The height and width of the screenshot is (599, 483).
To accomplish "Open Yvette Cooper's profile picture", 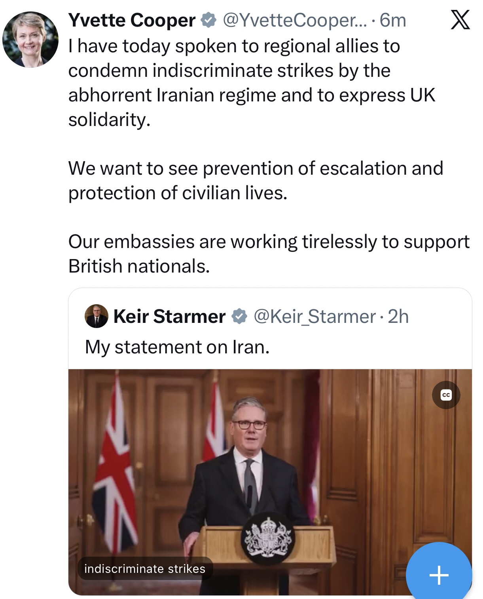I will 30,40.
